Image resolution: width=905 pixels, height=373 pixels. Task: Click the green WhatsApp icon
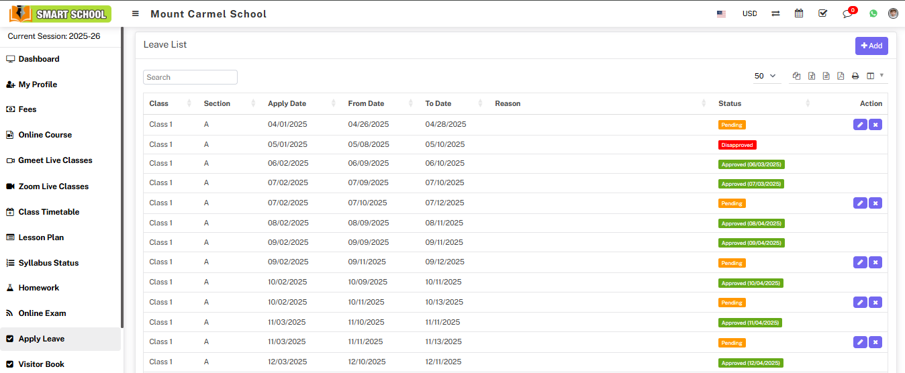click(873, 13)
